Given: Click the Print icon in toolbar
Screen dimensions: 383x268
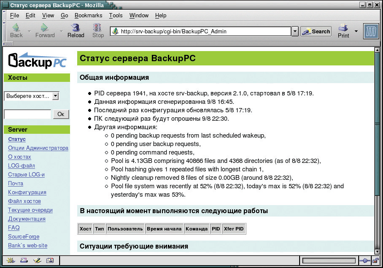Looking at the screenshot, I should click(343, 31).
